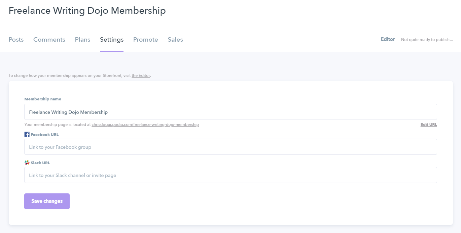Image resolution: width=461 pixels, height=233 pixels.
Task: Click the 'Membership name' field label
Action: pos(43,99)
